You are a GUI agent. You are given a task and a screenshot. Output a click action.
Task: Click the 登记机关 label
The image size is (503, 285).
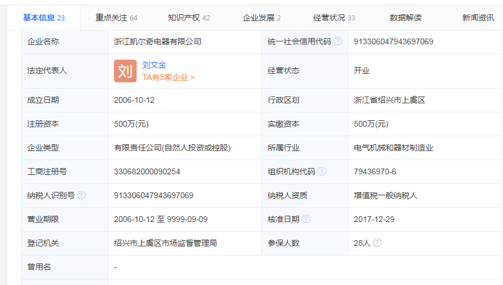(x=43, y=243)
